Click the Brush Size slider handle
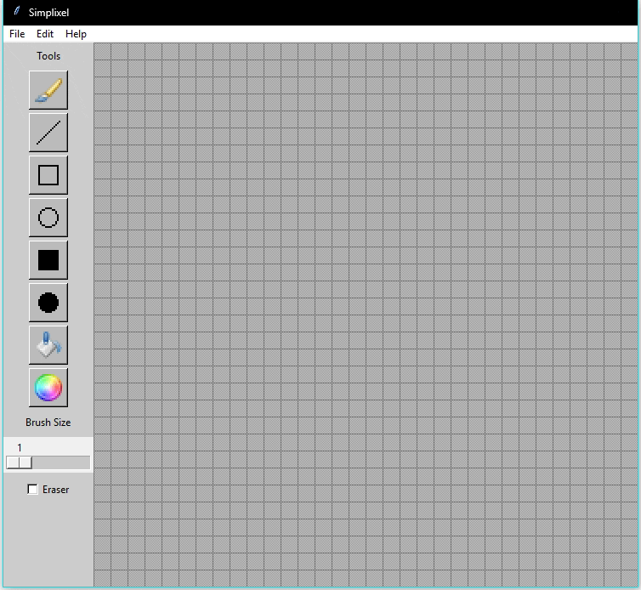 click(19, 462)
